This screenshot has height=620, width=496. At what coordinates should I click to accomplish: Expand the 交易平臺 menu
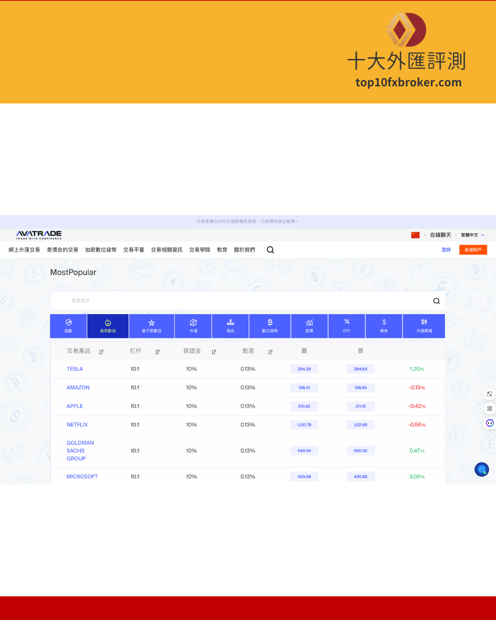pos(134,250)
